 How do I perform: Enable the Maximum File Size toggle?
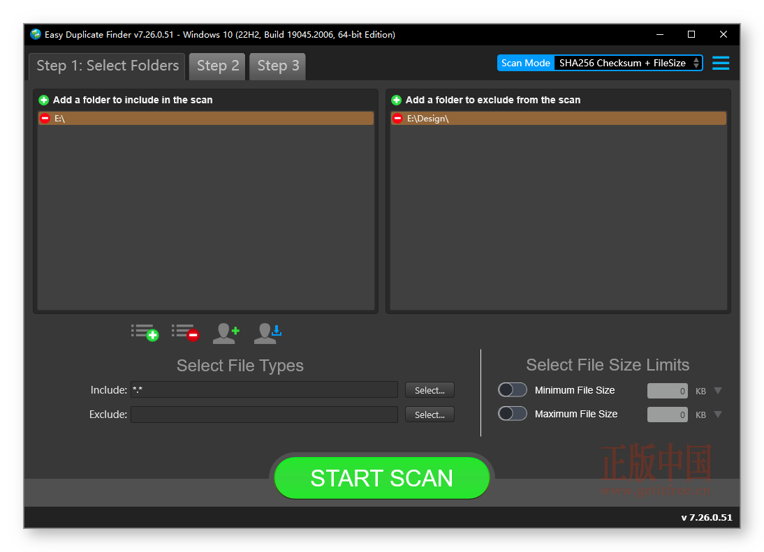coord(513,414)
